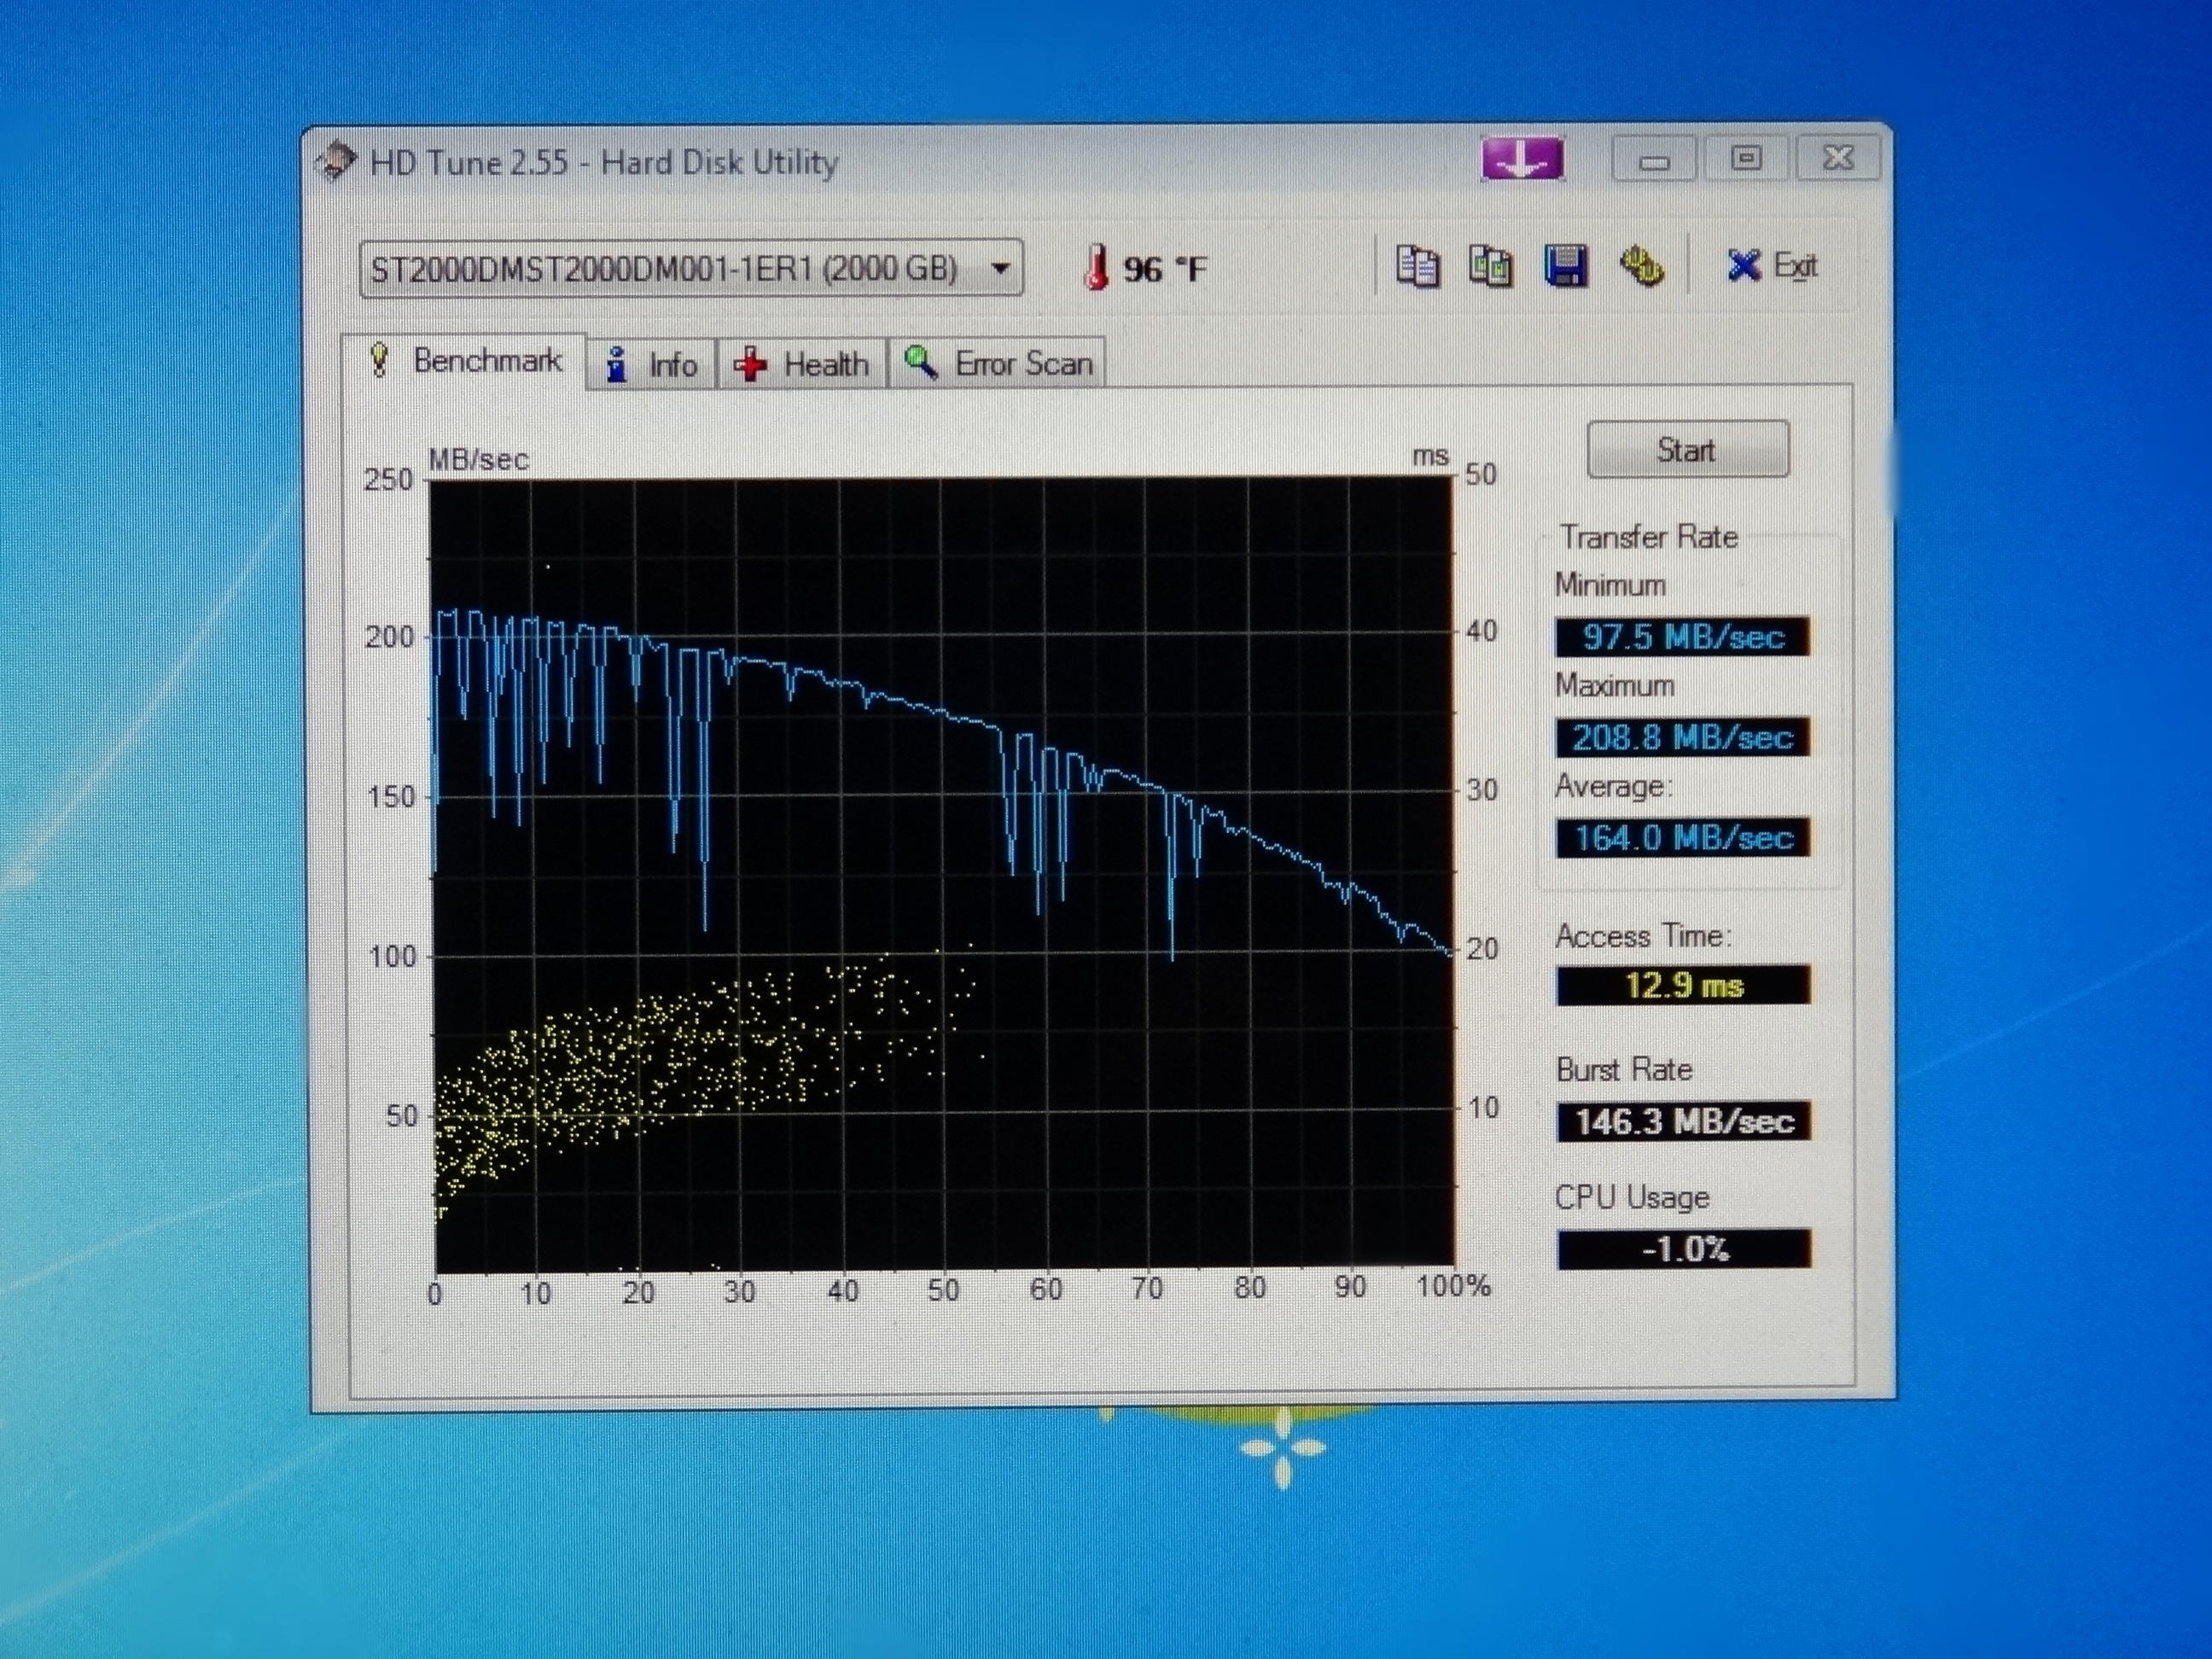Close the HD Tune window
The width and height of the screenshot is (2212, 1659).
point(1838,158)
